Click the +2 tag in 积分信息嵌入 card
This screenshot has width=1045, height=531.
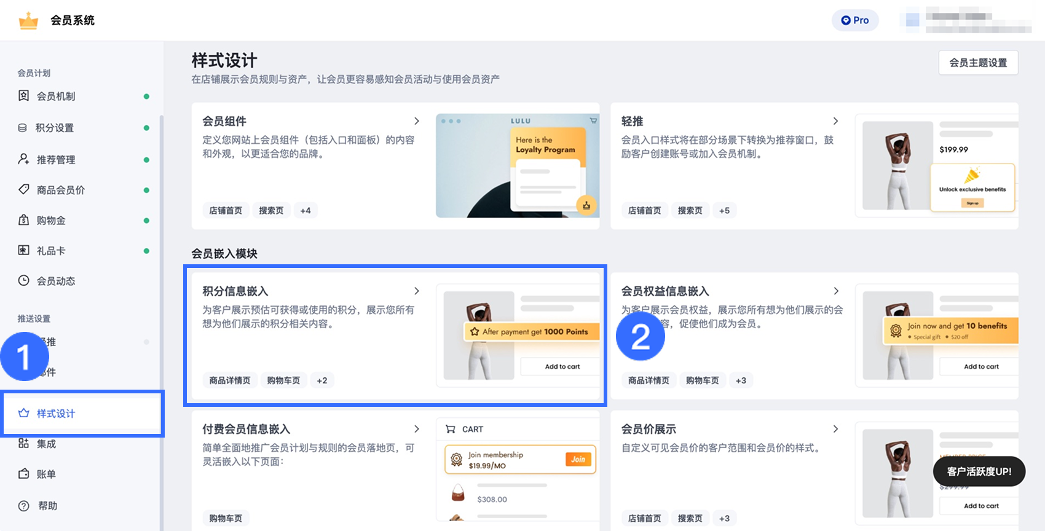coord(322,380)
